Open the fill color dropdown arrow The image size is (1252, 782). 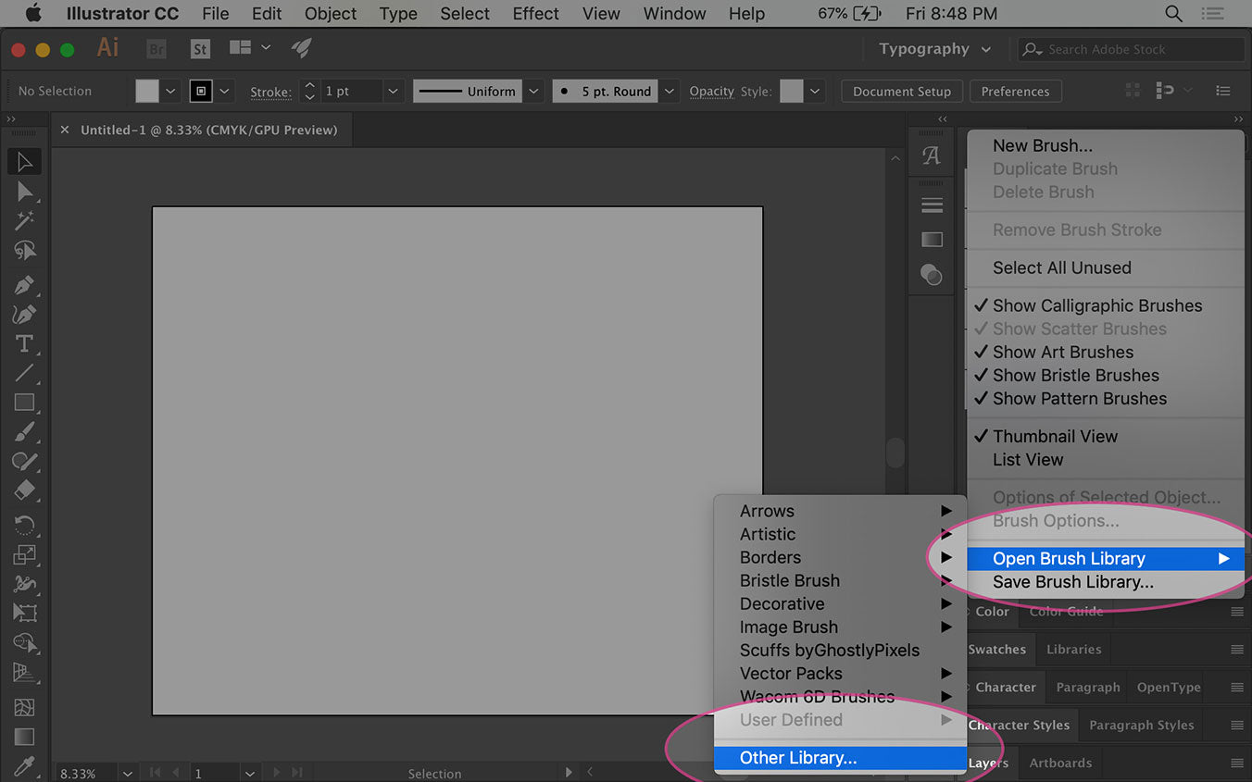tap(170, 92)
